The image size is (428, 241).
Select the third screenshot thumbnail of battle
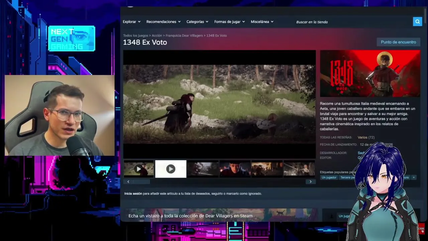click(x=203, y=169)
